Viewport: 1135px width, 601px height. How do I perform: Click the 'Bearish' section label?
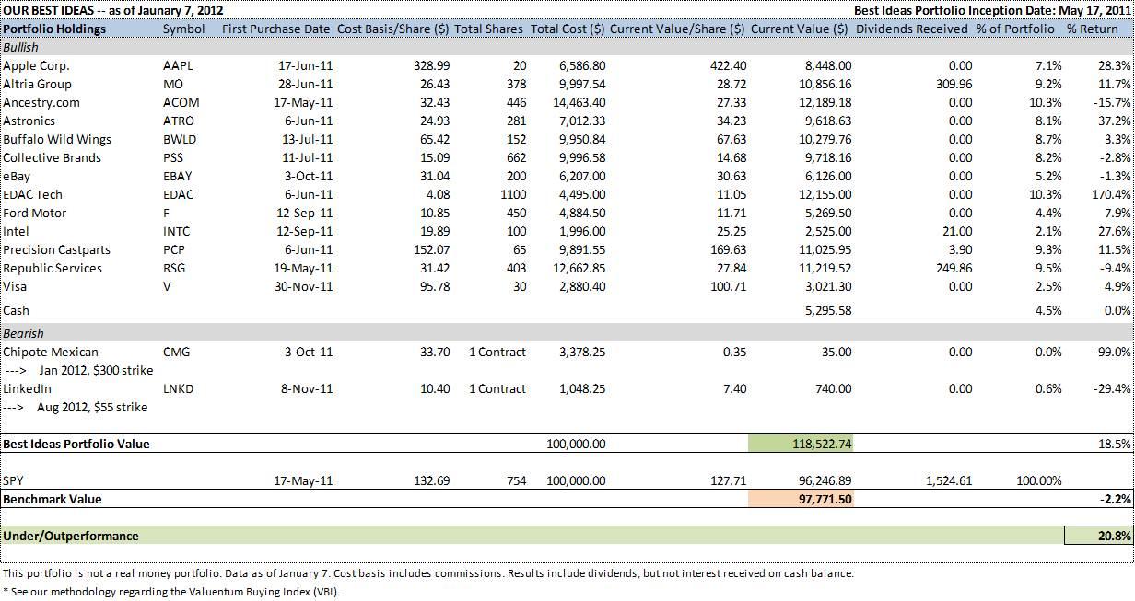(23, 333)
